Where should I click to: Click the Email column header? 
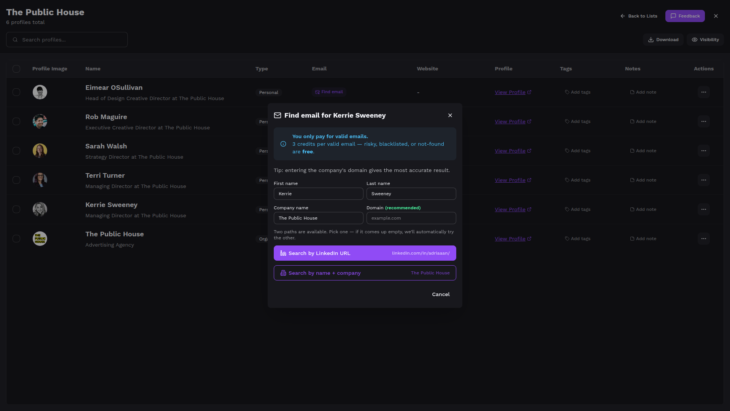coord(319,69)
